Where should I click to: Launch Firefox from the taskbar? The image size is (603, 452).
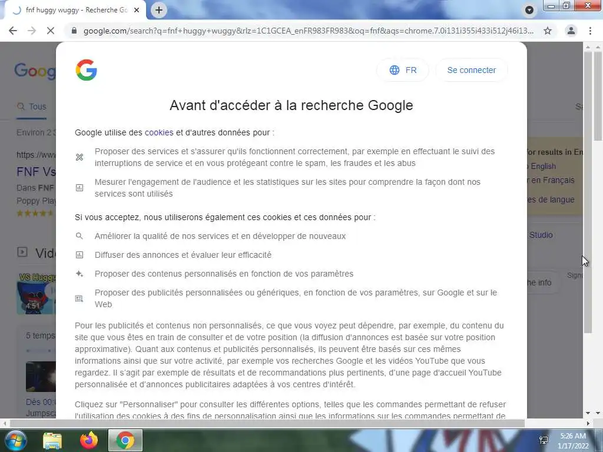click(x=89, y=440)
